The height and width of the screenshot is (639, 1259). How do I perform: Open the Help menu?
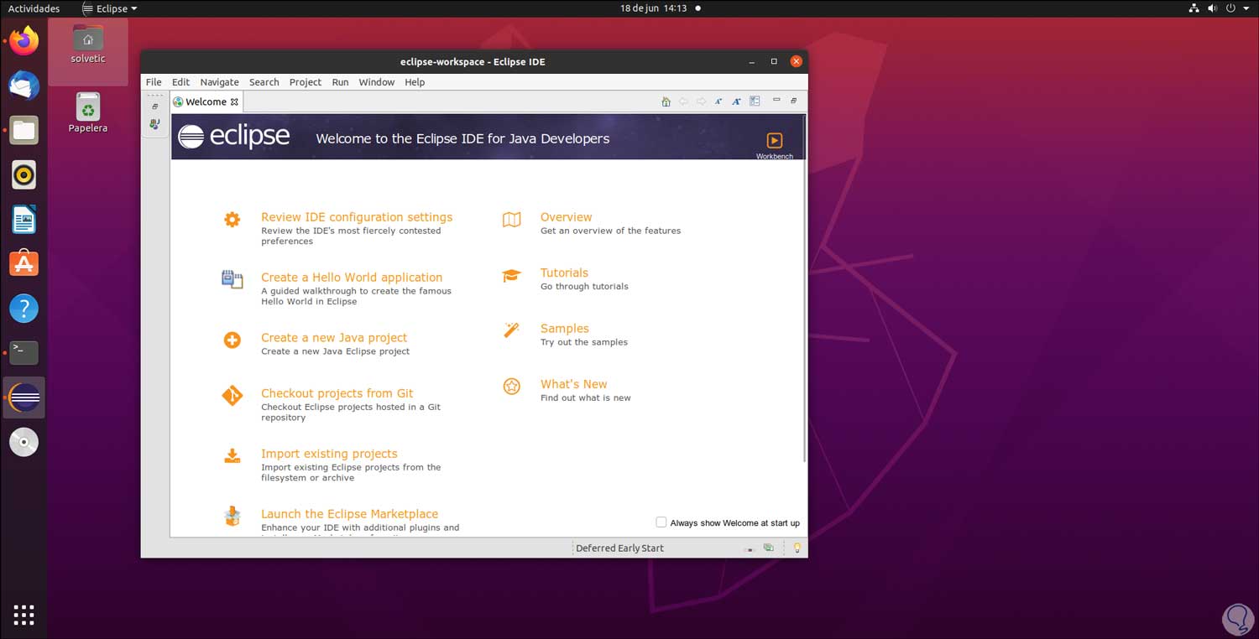coord(415,82)
